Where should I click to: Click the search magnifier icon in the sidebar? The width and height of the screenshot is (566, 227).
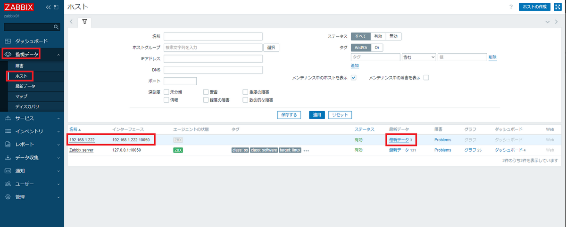pos(56,27)
